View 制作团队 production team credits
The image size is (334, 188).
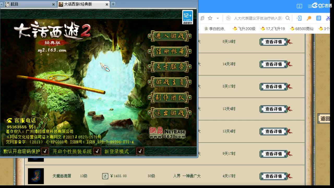[x=170, y=98]
